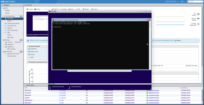Reset the virtual machine

(71, 9)
